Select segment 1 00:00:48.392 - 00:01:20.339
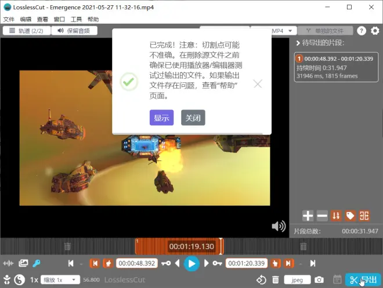Viewport: 383px width, 288px height. 336,67
